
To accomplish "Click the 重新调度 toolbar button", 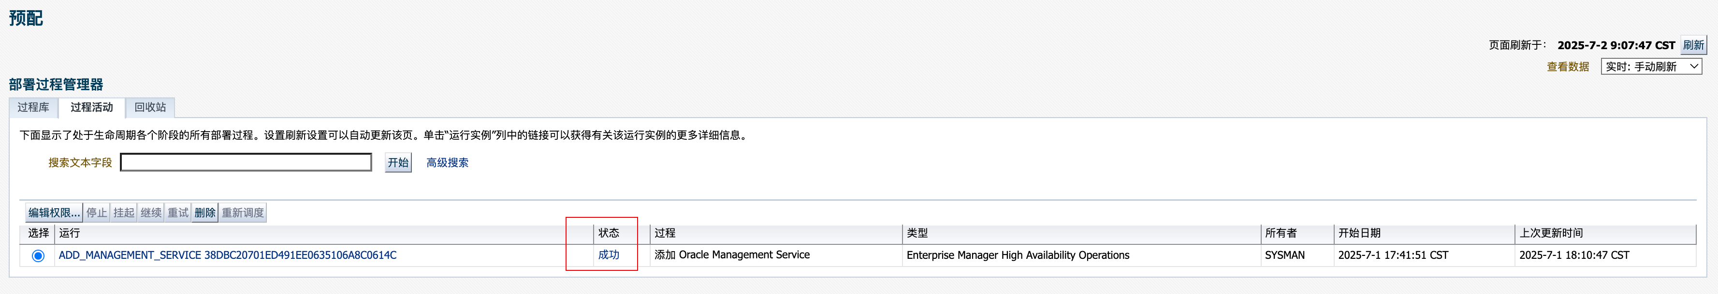I will point(243,213).
